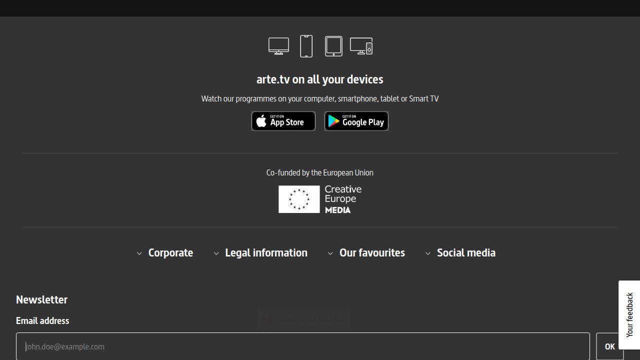Click the 'arte.tv on all your devices' heading

(x=320, y=79)
